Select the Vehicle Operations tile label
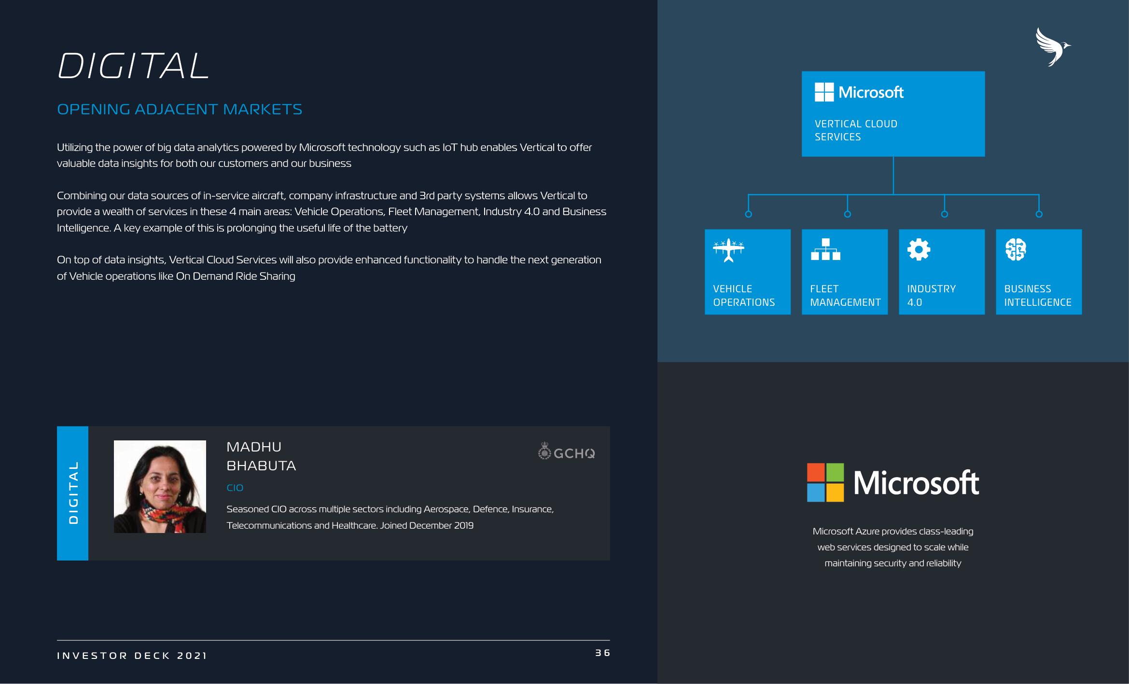Screen dimensions: 1129x684 pyautogui.click(x=744, y=295)
